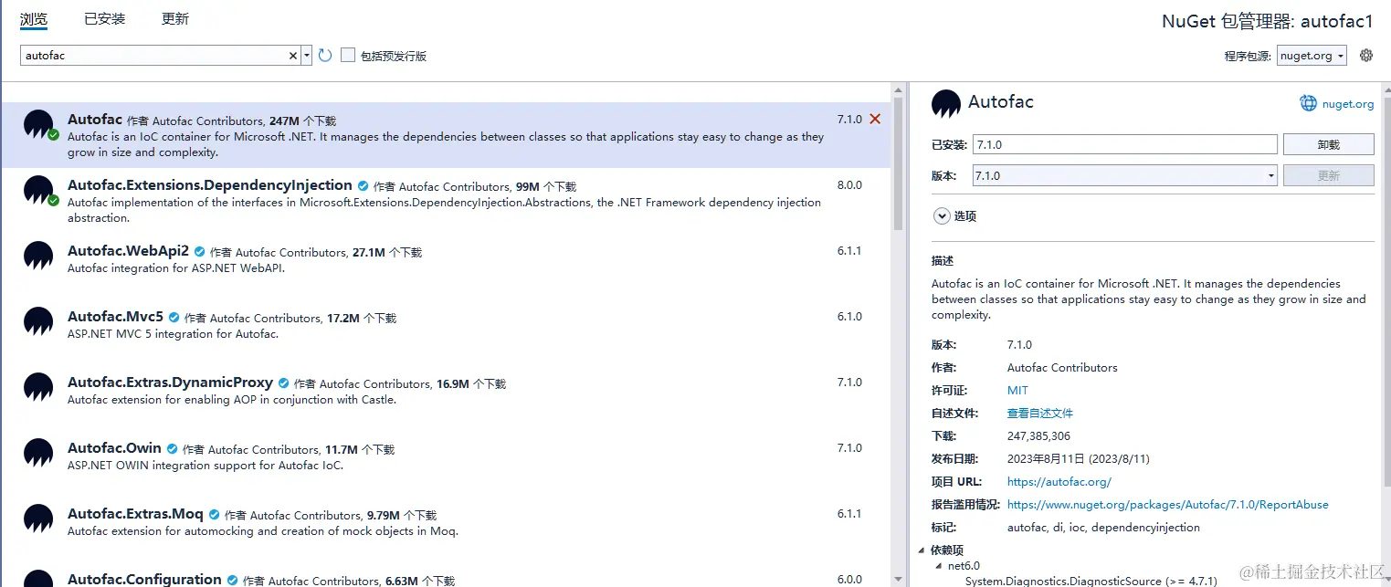Click verified badge next to Autofac.Owin
This screenshot has width=1391, height=587.
173,449
